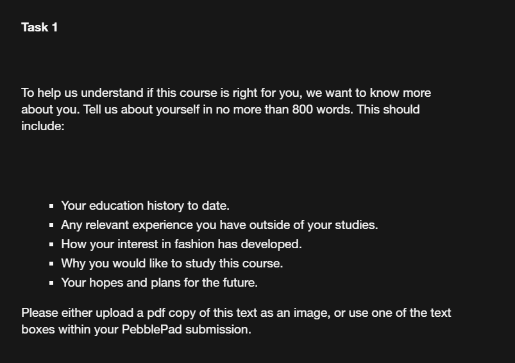
Task: Click the paragraph starting 'To help us understand'
Action: click(226, 110)
